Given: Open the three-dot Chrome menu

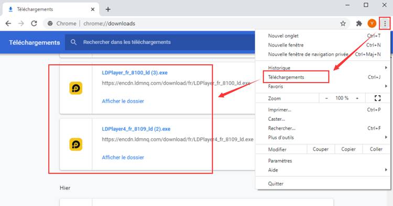Looking at the screenshot, I should click(385, 24).
